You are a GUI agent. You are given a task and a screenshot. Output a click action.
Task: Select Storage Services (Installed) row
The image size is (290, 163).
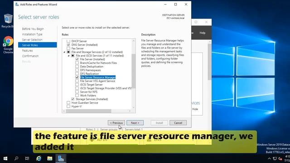[92, 99]
